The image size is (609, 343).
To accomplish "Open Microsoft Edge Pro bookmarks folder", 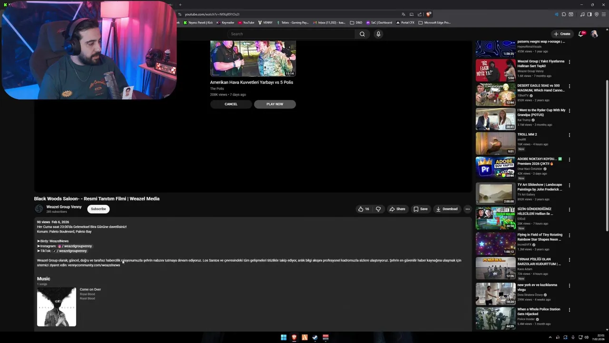I will tap(434, 22).
